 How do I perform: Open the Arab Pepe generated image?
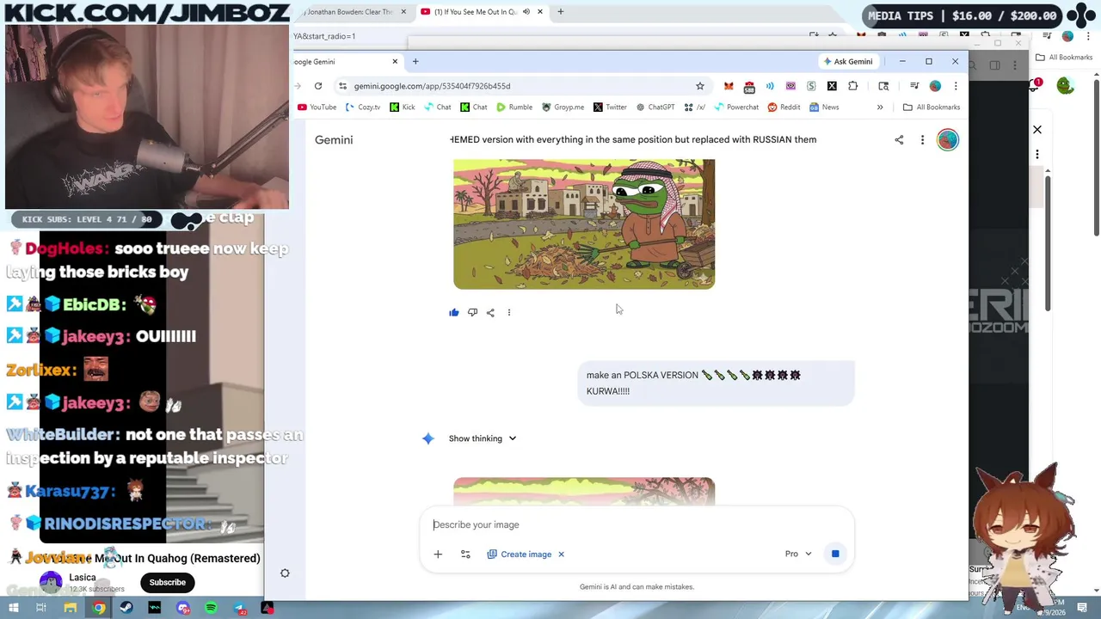pos(584,224)
